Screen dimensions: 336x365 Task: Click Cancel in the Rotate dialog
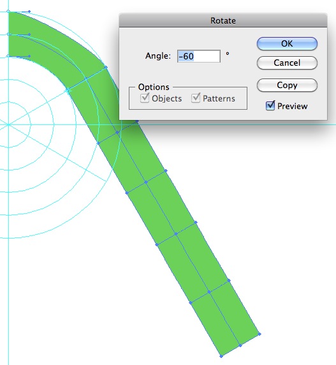pos(287,63)
